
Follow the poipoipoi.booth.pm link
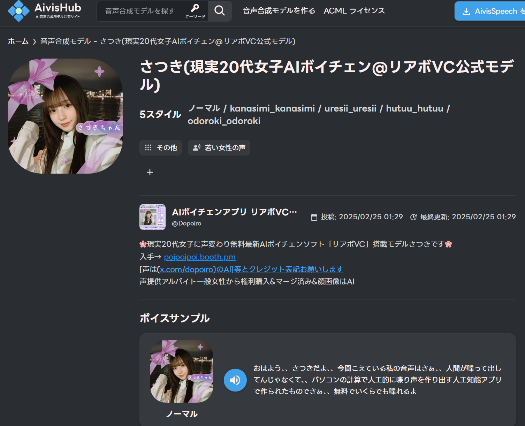pos(200,257)
